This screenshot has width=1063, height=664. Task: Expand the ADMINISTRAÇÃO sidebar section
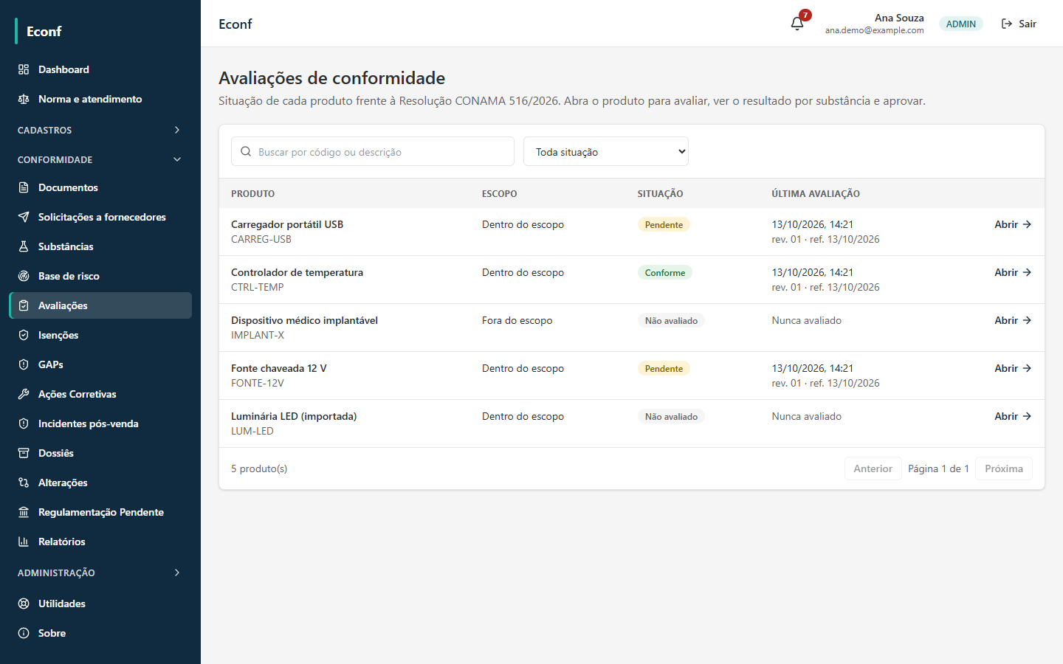(100, 573)
